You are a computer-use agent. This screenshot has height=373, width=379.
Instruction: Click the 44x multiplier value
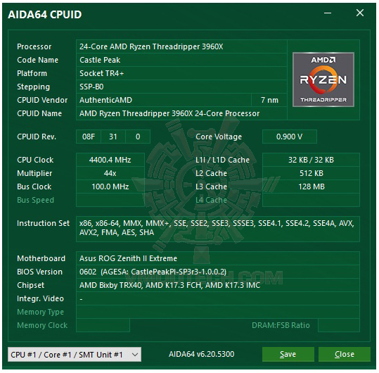tap(110, 173)
